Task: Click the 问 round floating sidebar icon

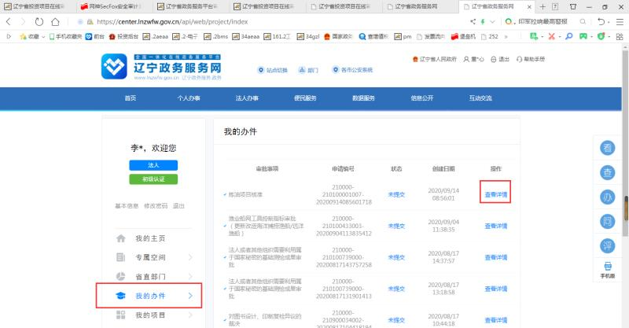Action: [x=608, y=219]
